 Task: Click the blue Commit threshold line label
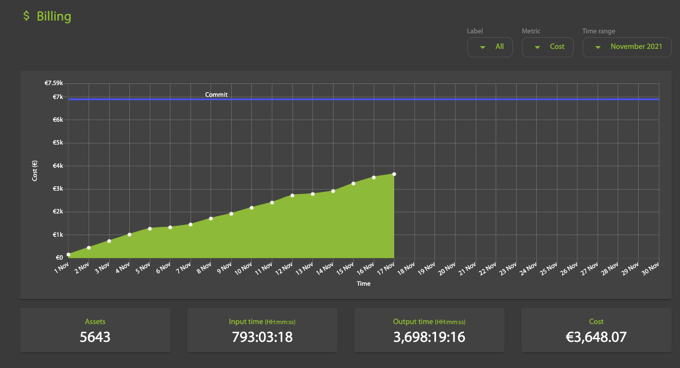216,95
